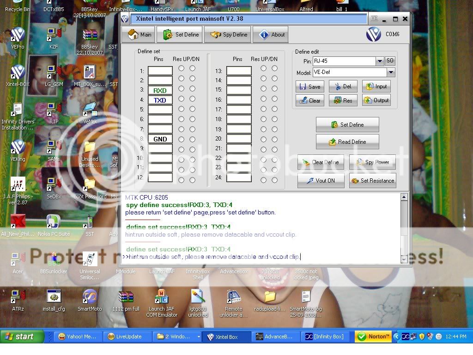
Task: Open Nokia PC Suite shortcut
Action: (x=54, y=222)
